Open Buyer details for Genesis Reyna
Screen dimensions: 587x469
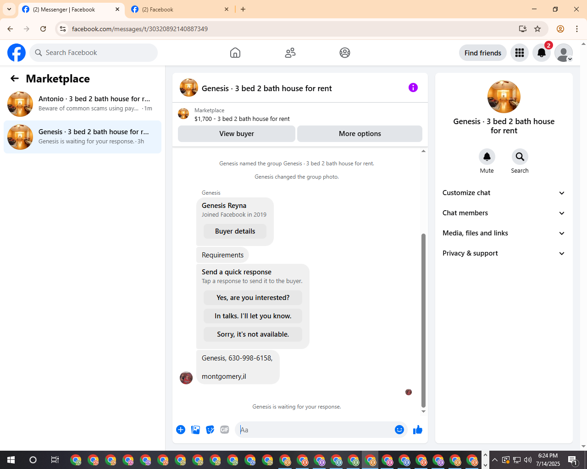tap(235, 231)
